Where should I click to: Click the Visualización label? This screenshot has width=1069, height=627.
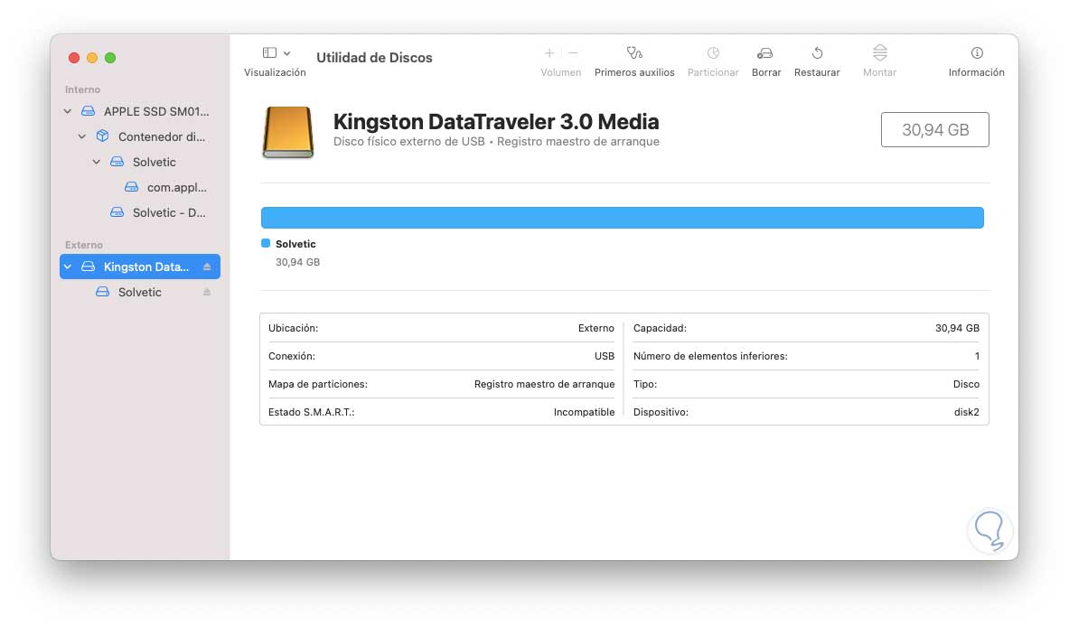275,72
